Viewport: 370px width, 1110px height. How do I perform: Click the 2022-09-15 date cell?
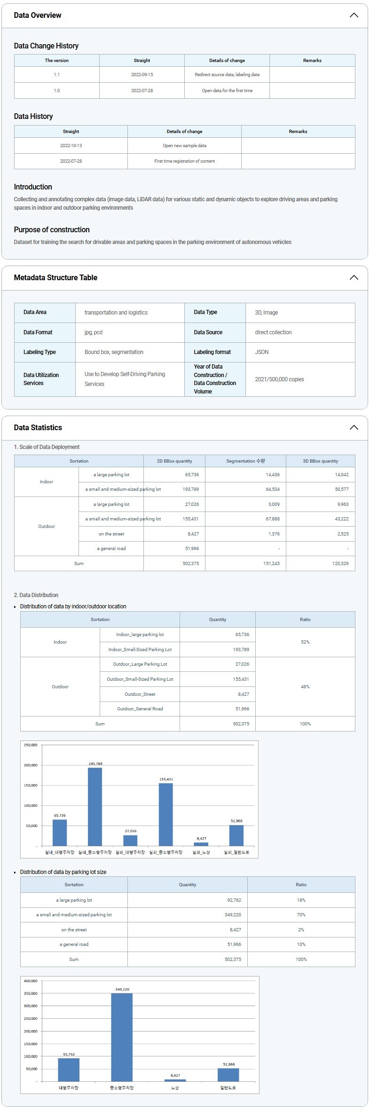point(142,75)
